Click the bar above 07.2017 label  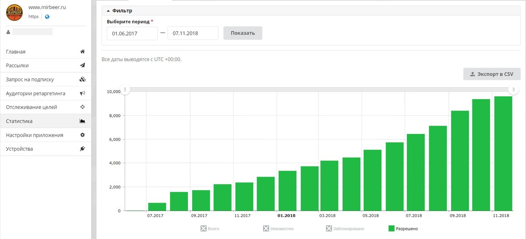pos(157,207)
